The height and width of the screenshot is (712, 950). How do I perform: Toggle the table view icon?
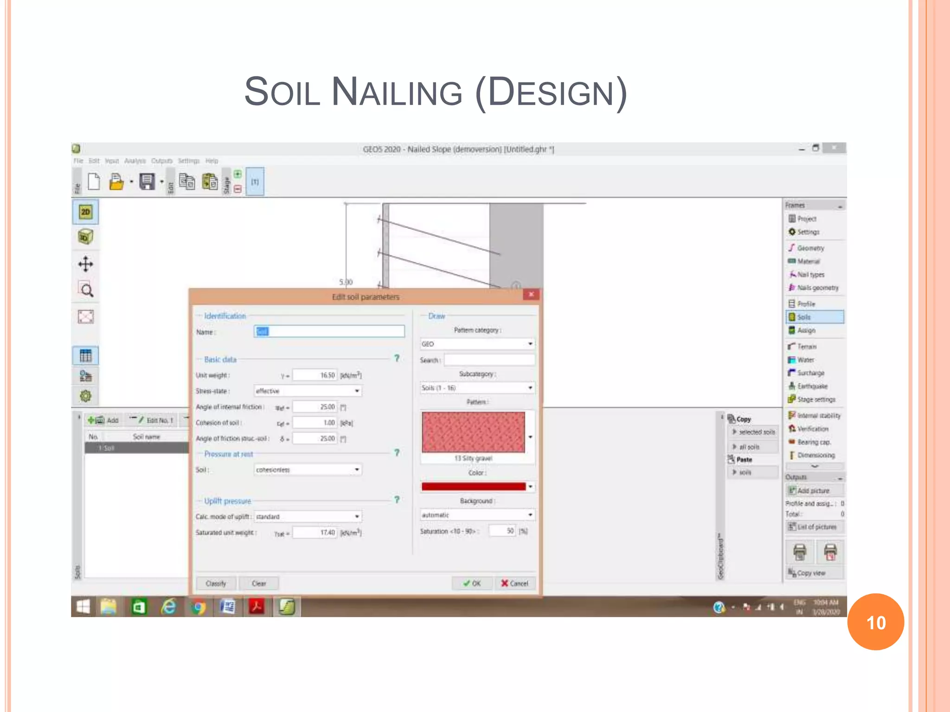point(85,356)
